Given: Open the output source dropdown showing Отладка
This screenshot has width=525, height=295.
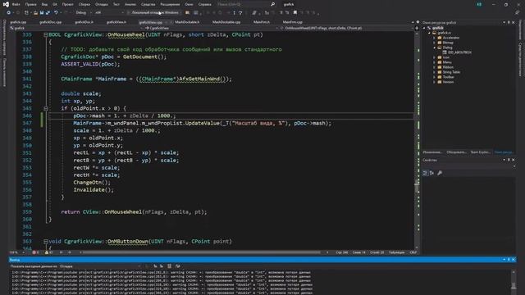Looking at the screenshot, I should [100, 266].
